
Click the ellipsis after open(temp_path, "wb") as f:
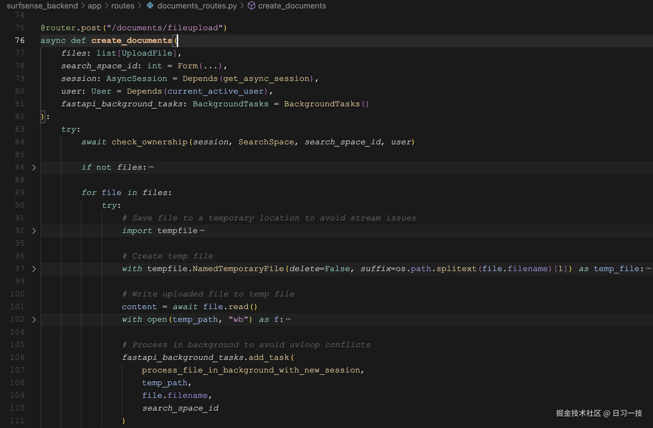pyautogui.click(x=288, y=319)
